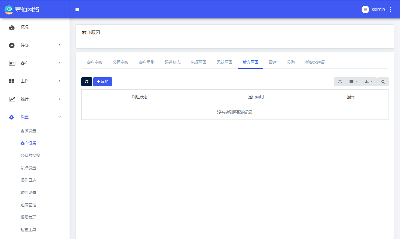400x239 pixels.
Task: Expand the 客户 menu chevron
Action: (60, 63)
